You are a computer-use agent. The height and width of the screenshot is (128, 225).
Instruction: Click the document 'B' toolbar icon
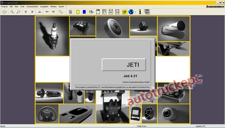pos(70,12)
